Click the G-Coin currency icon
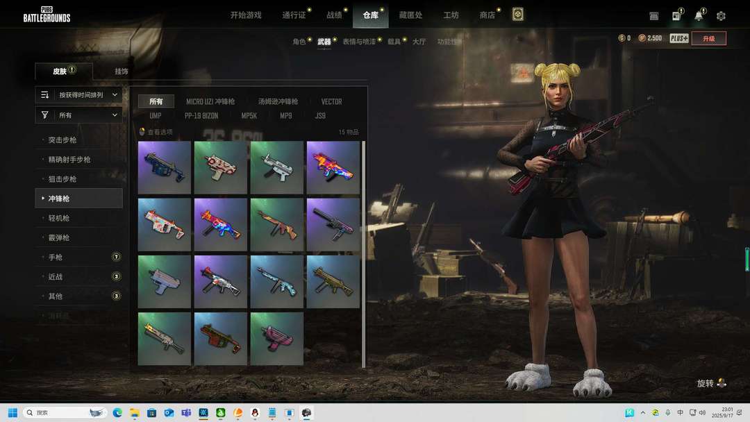 [x=622, y=38]
